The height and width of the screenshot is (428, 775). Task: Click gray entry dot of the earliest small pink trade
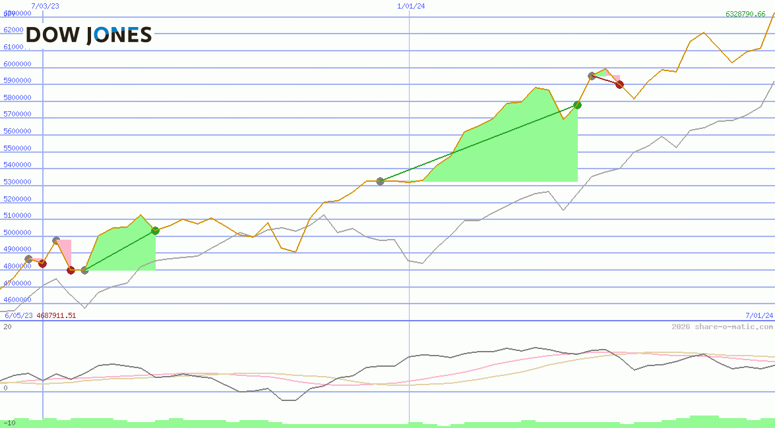28,259
